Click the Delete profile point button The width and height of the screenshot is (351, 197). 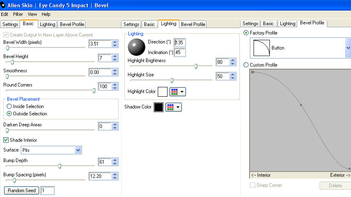(335, 186)
